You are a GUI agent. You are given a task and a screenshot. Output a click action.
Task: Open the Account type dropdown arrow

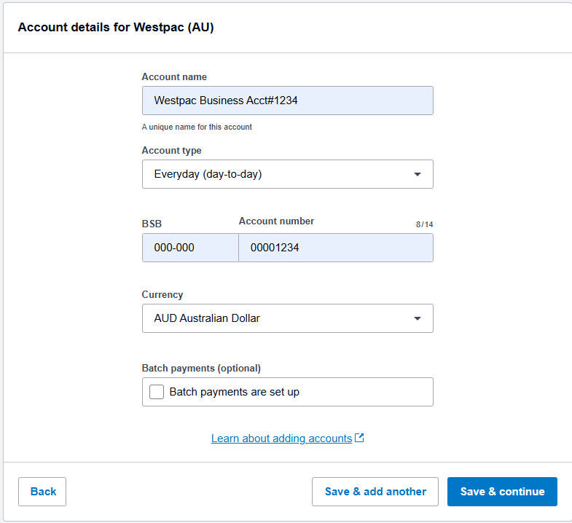point(418,175)
